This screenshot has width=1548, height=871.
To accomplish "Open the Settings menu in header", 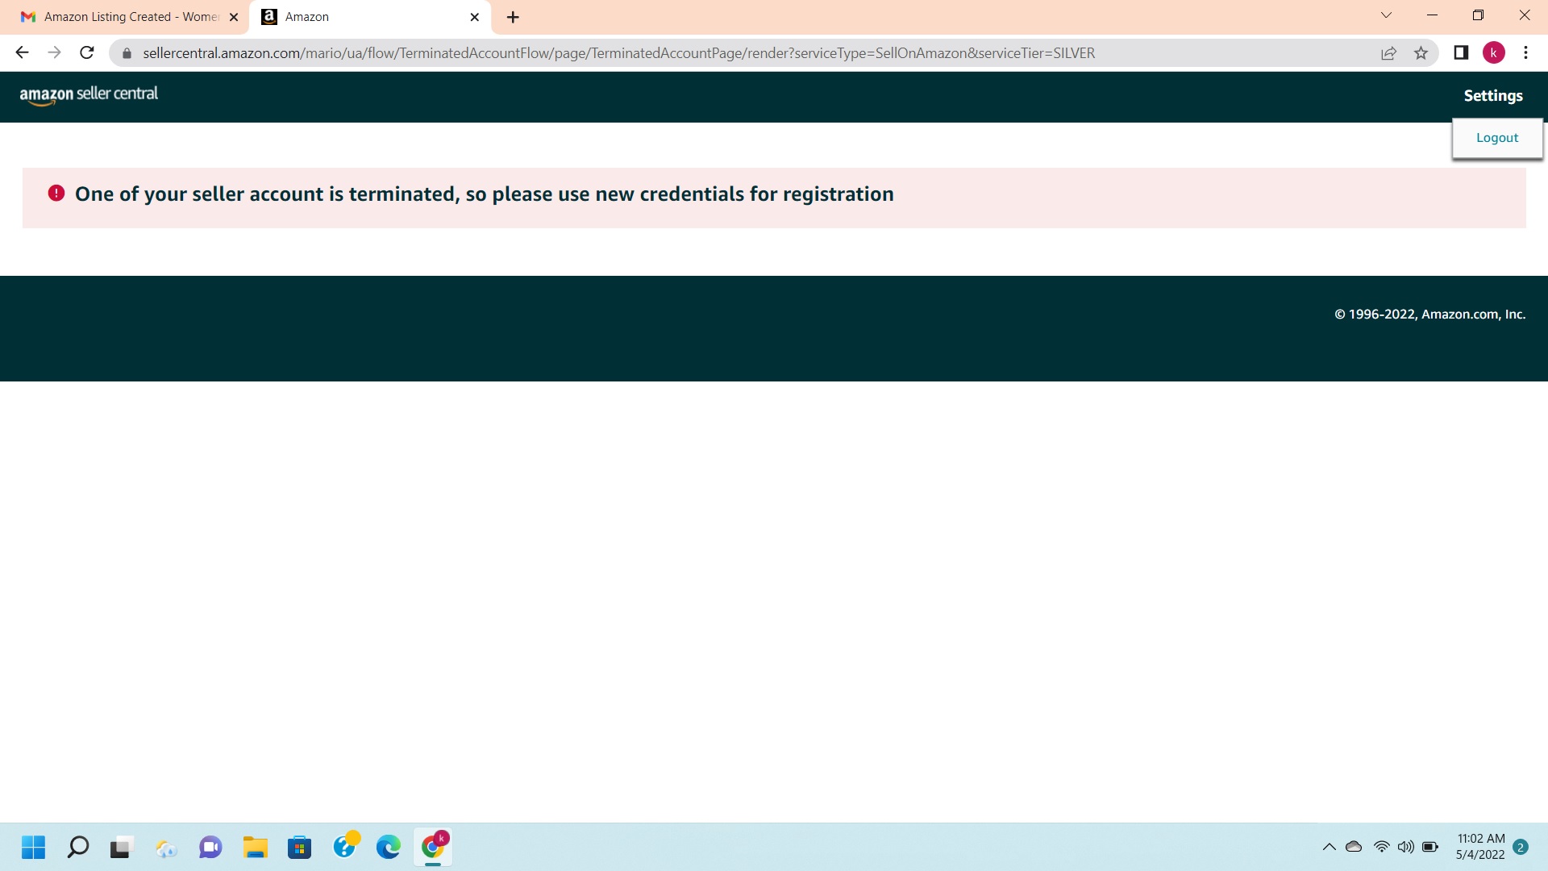I will [1492, 95].
